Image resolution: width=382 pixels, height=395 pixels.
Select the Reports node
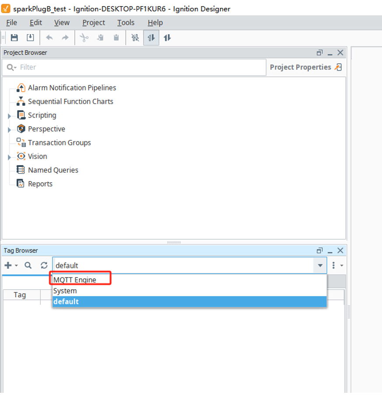pyautogui.click(x=40, y=184)
